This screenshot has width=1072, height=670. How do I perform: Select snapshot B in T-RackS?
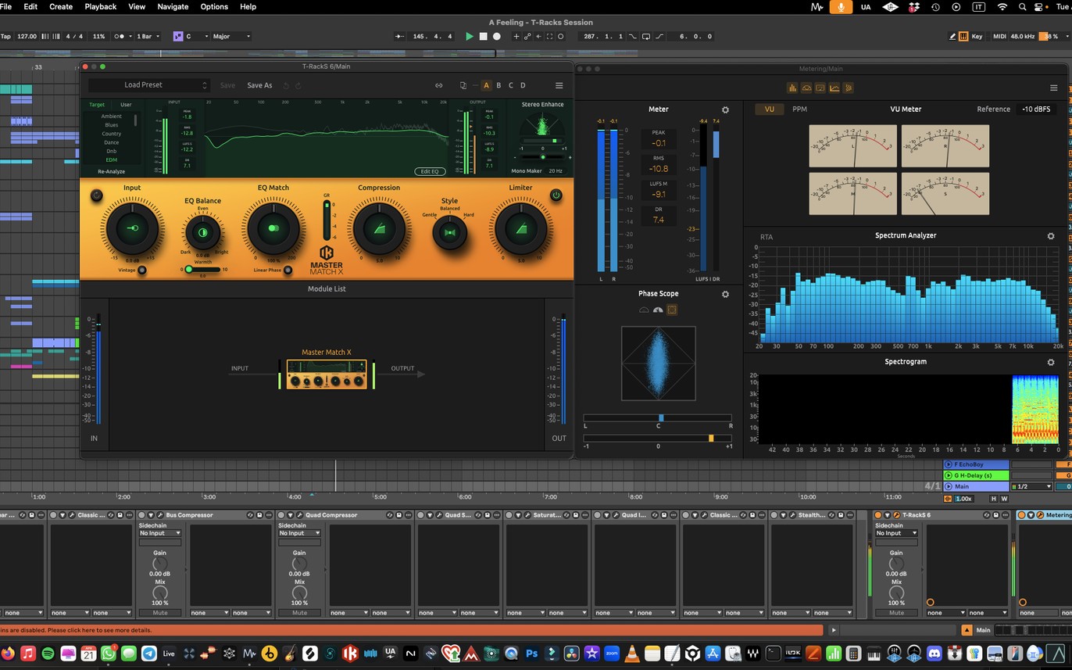498,85
